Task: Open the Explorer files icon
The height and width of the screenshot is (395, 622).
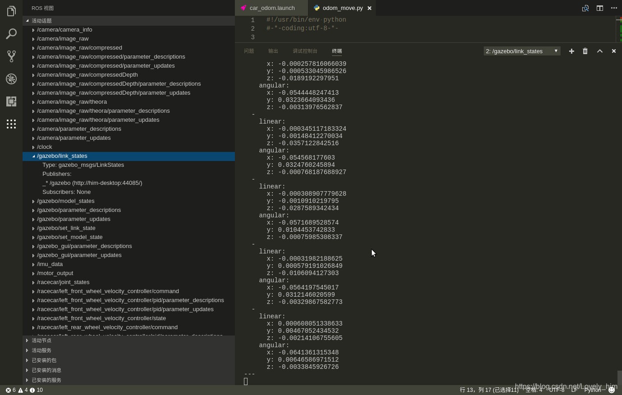Action: tap(11, 11)
